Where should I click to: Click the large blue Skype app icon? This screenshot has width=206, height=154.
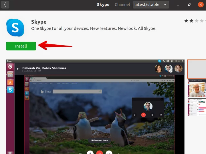[15, 27]
